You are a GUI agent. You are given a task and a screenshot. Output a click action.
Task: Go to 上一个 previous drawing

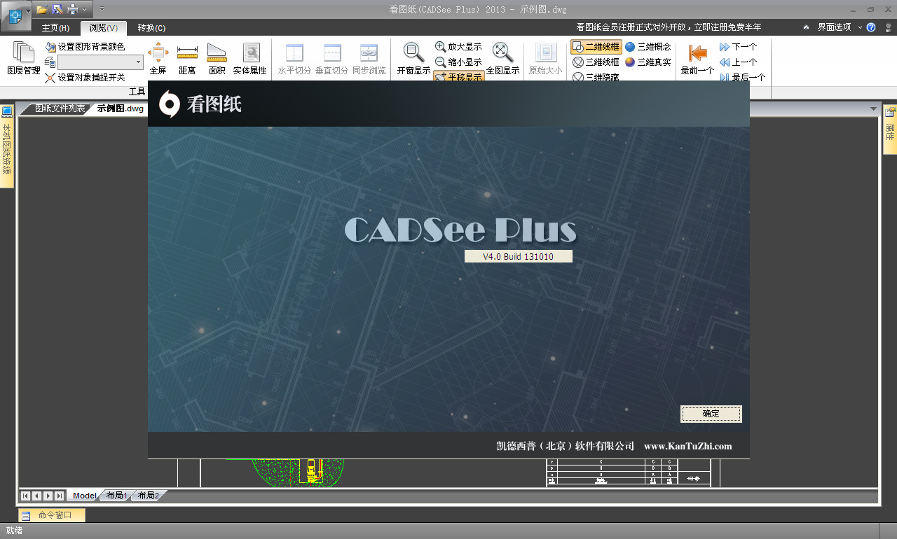738,62
